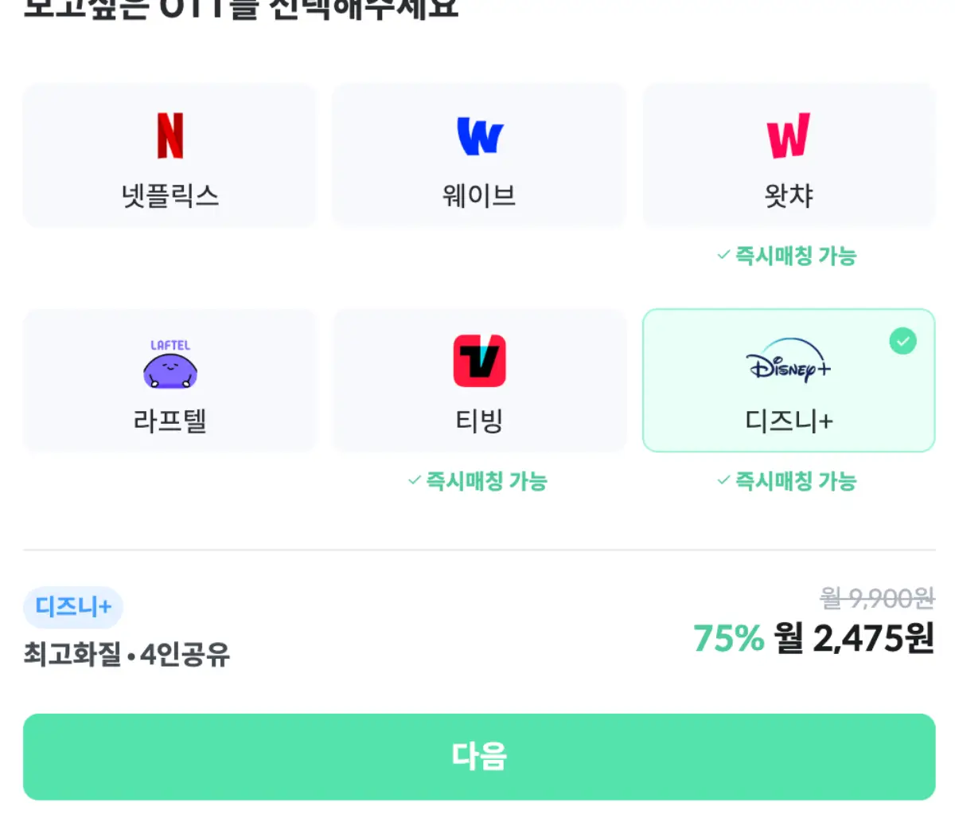This screenshot has height=834, width=955.
Task: Click the 디즈니+ badge above the price summary
Action: pyautogui.click(x=72, y=607)
